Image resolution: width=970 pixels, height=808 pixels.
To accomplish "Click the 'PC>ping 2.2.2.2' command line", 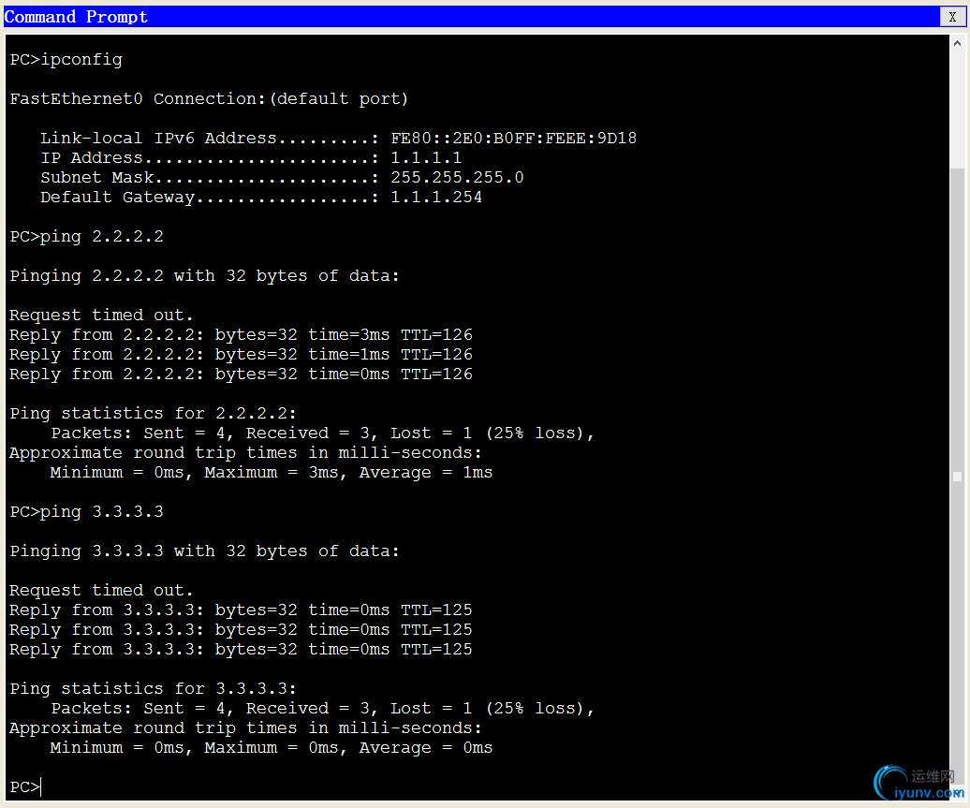I will (86, 237).
